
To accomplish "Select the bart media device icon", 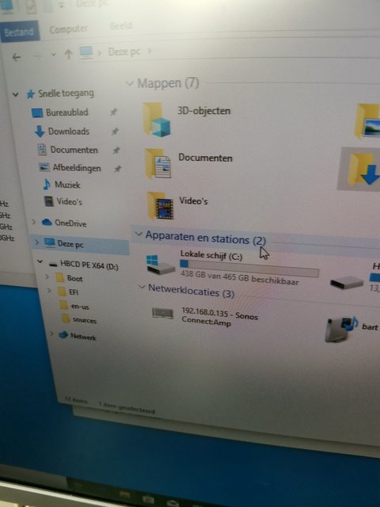I will point(341,330).
